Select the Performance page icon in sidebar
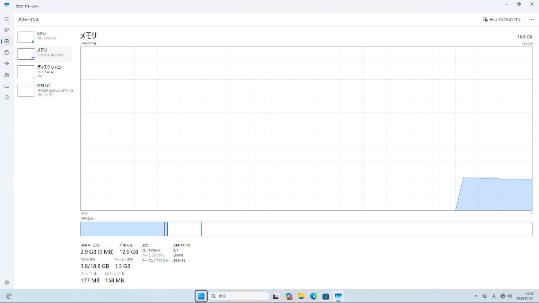Viewport: 539px width, 303px height. [6, 41]
